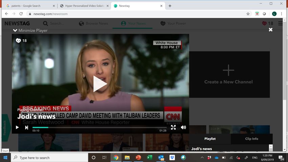The height and width of the screenshot is (162, 288).
Task: Click the ENG language indicator
Action: pyautogui.click(x=255, y=158)
